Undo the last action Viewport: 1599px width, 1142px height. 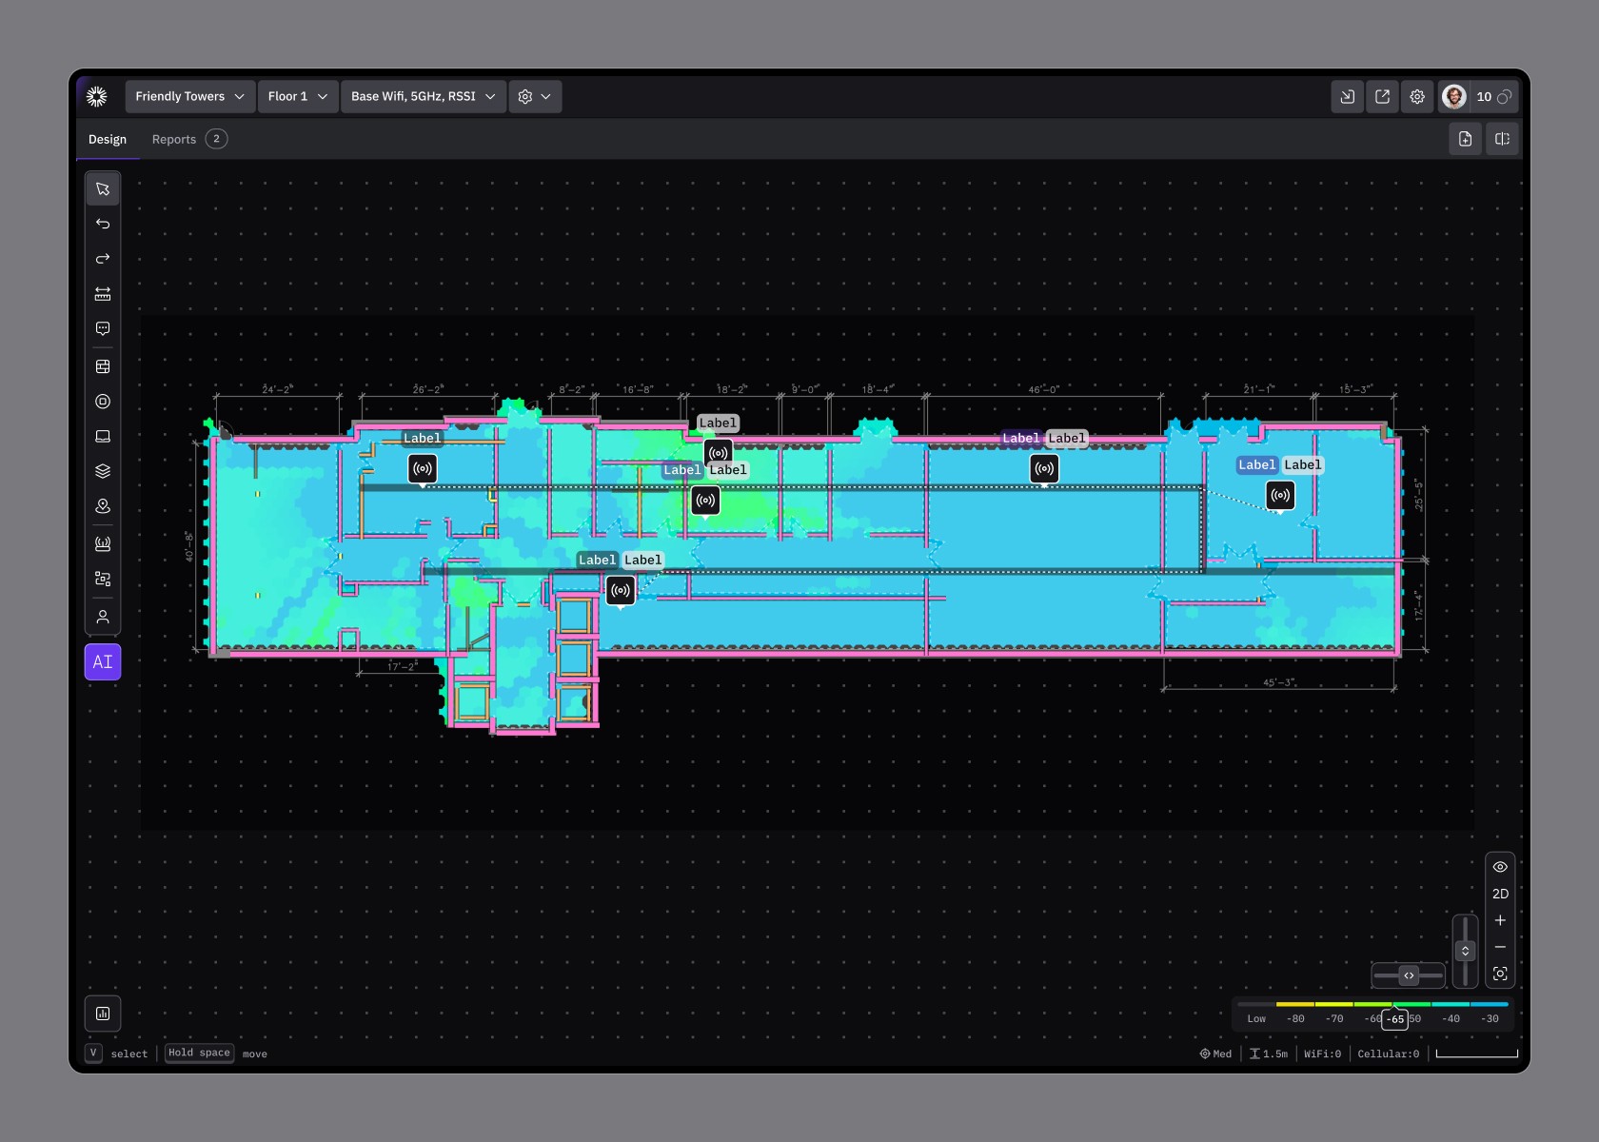click(x=103, y=225)
